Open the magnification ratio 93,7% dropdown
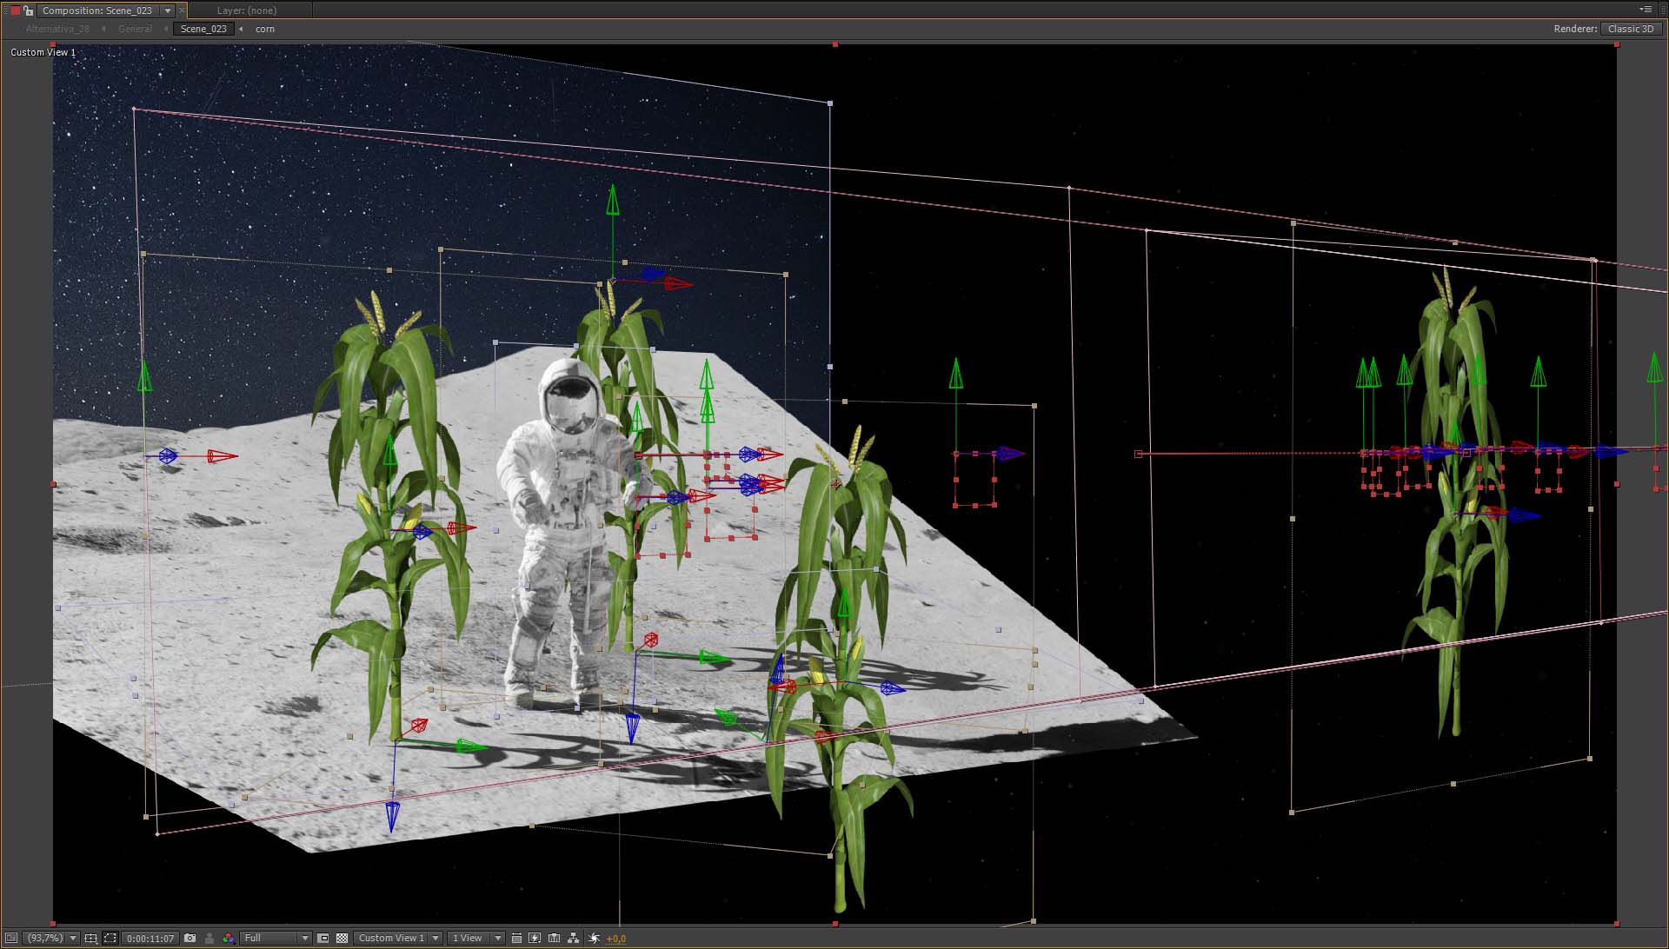 tap(51, 939)
